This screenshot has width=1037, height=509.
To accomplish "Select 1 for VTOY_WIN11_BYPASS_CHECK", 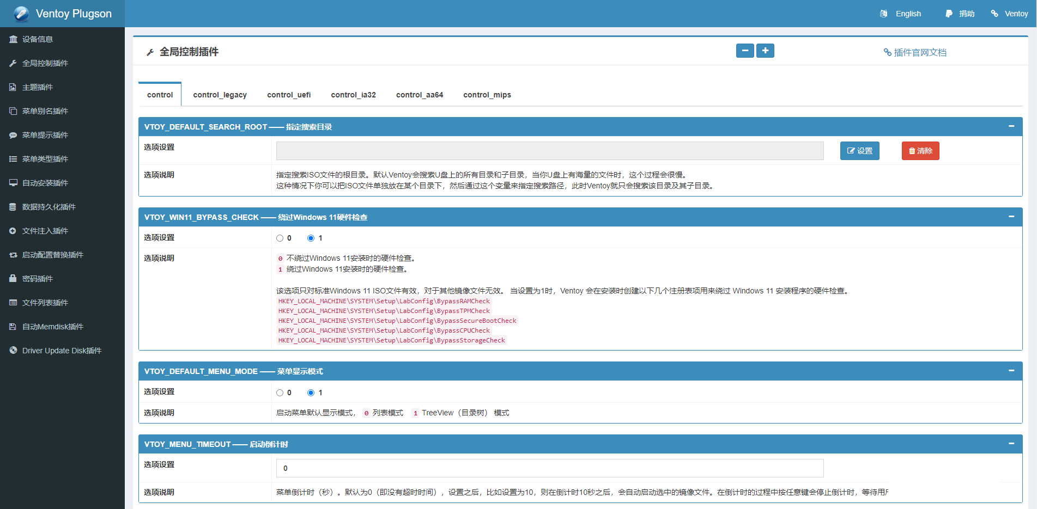I will click(x=311, y=238).
